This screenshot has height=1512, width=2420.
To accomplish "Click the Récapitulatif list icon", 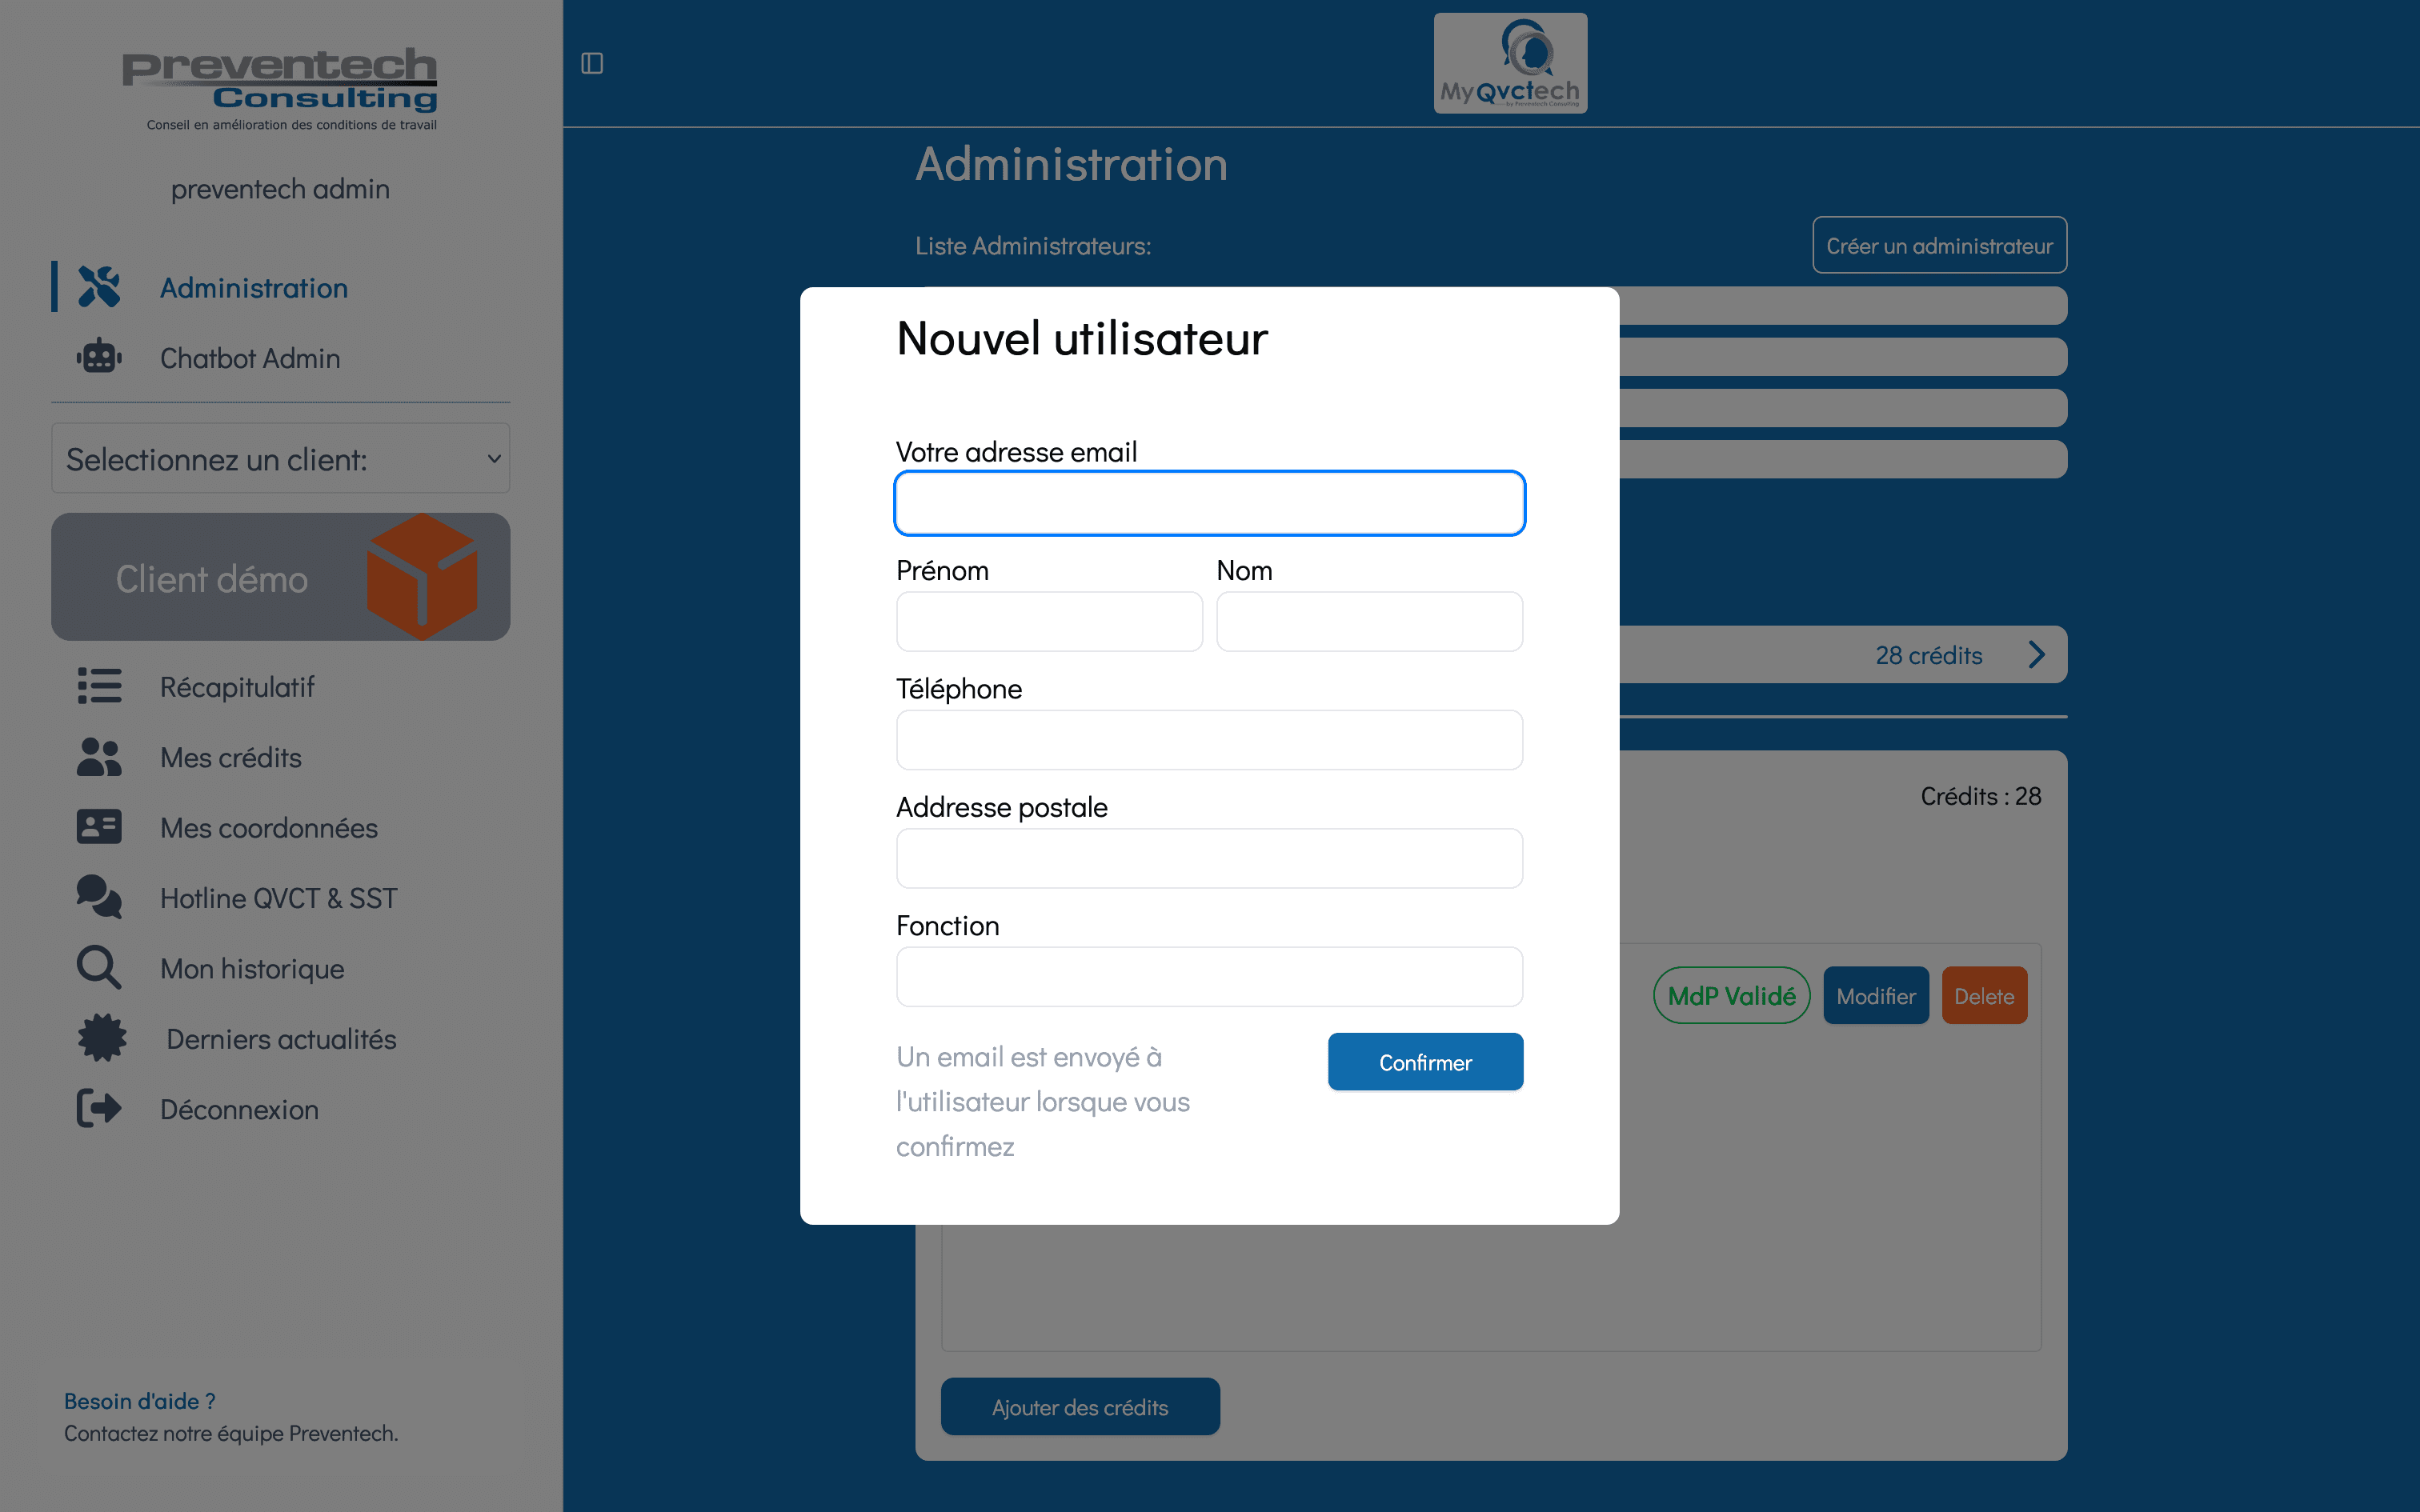I will coord(99,686).
